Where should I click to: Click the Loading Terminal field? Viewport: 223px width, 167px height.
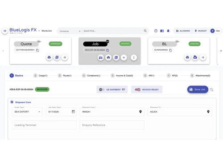(44, 125)
